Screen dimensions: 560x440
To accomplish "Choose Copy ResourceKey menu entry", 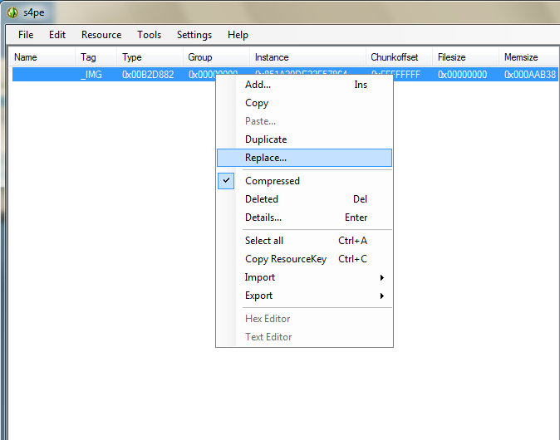I will 286,259.
